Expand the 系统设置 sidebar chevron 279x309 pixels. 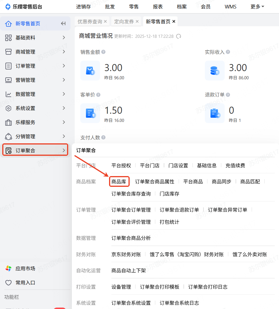pyautogui.click(x=64, y=108)
